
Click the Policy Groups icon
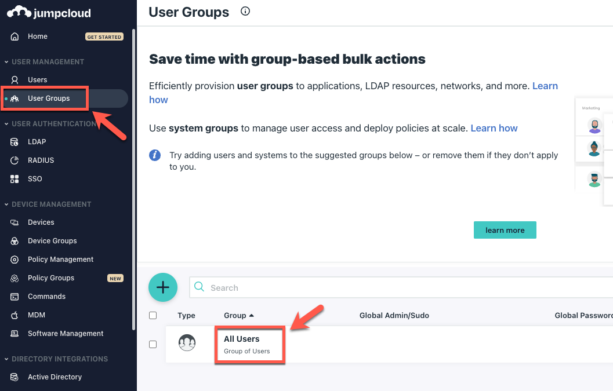pyautogui.click(x=14, y=278)
